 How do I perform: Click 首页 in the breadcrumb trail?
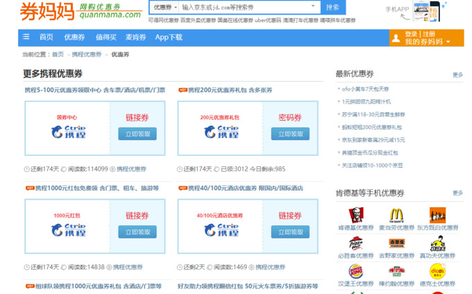(x=58, y=54)
